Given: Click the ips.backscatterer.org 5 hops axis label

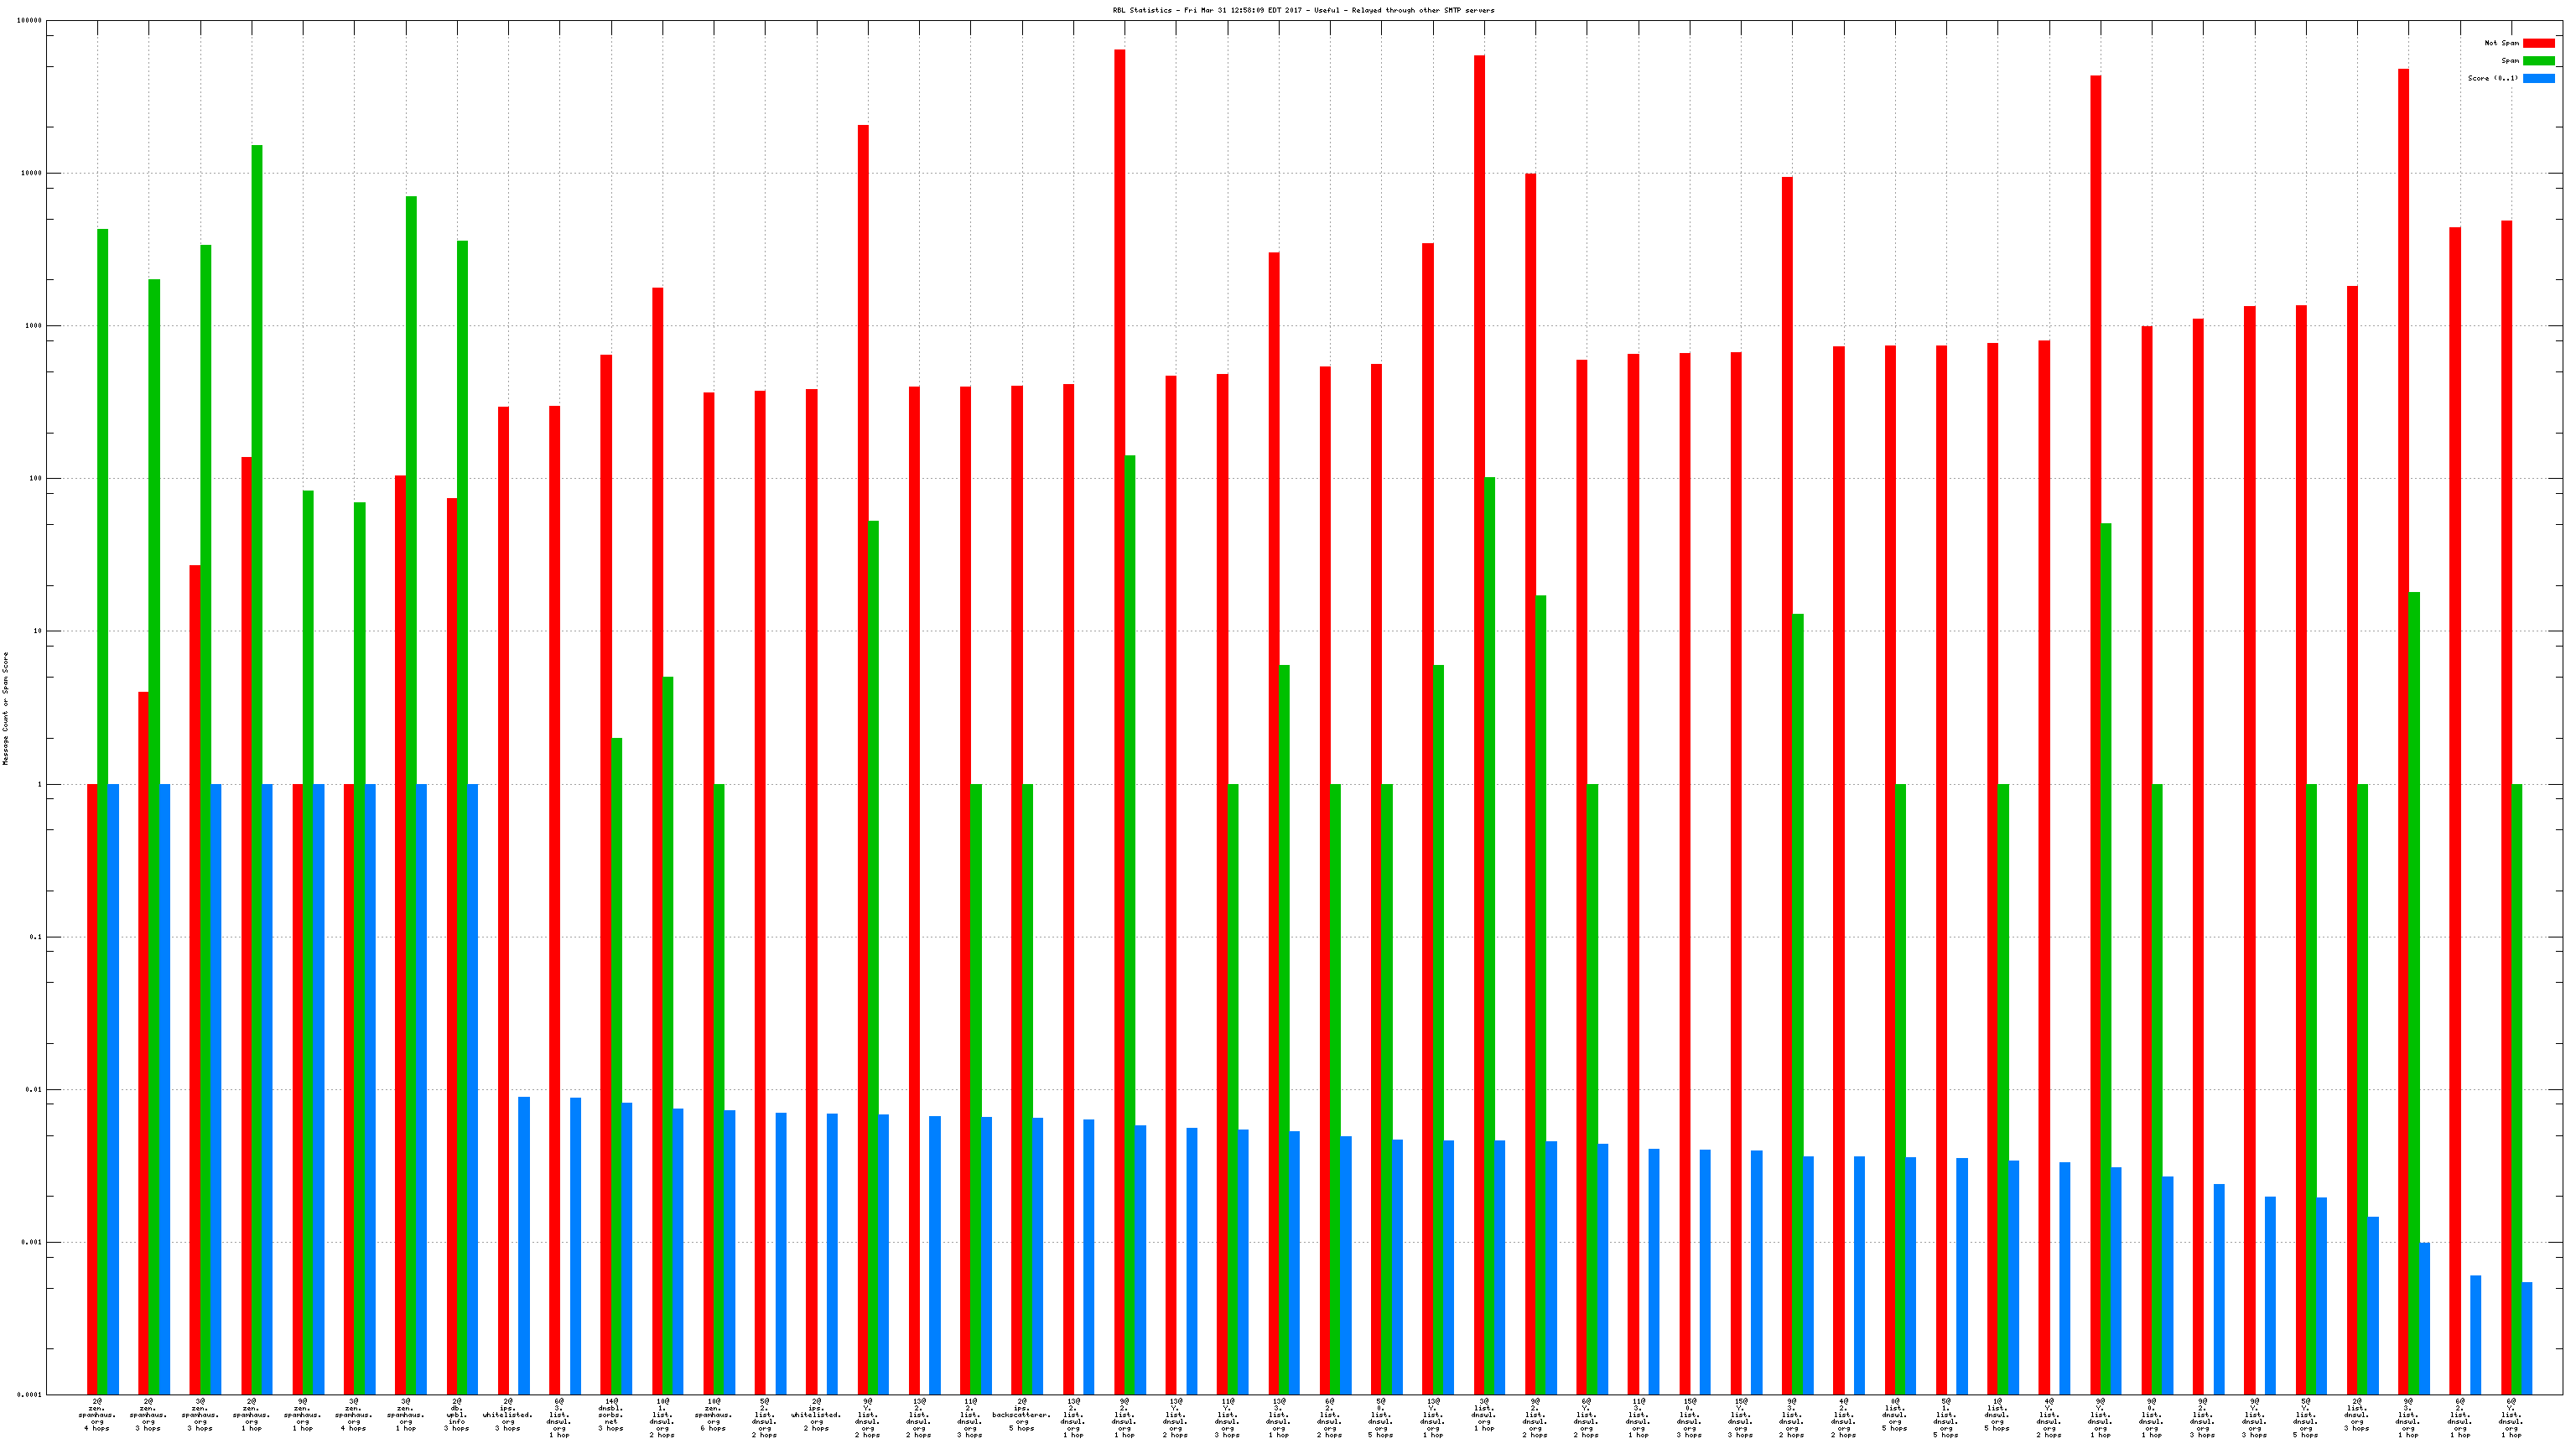Looking at the screenshot, I should click(x=1022, y=1414).
